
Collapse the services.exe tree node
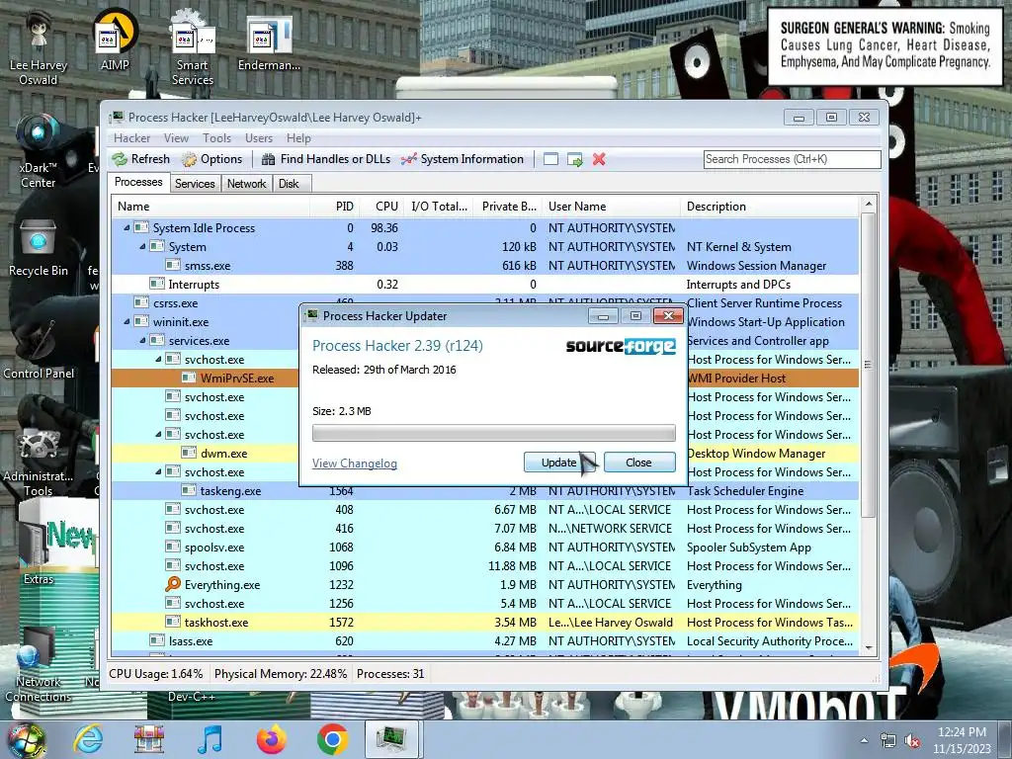pyautogui.click(x=142, y=340)
